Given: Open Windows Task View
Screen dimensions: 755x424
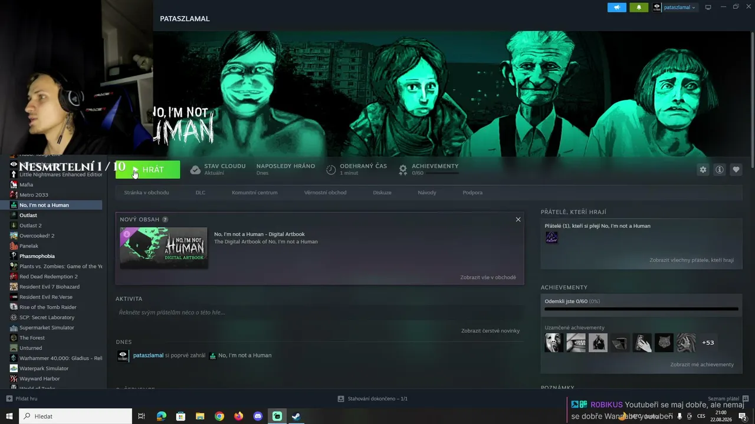Looking at the screenshot, I should tap(142, 416).
